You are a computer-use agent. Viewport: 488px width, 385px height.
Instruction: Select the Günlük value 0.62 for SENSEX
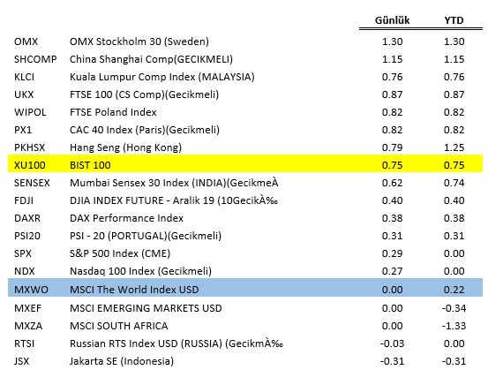pos(392,183)
